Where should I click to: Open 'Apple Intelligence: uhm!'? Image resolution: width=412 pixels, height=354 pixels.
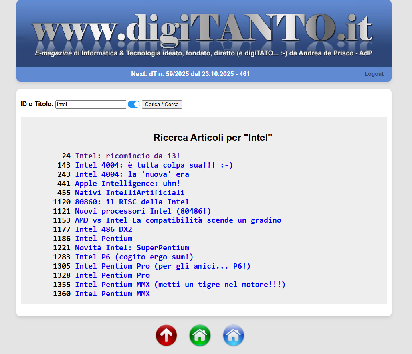point(127,183)
